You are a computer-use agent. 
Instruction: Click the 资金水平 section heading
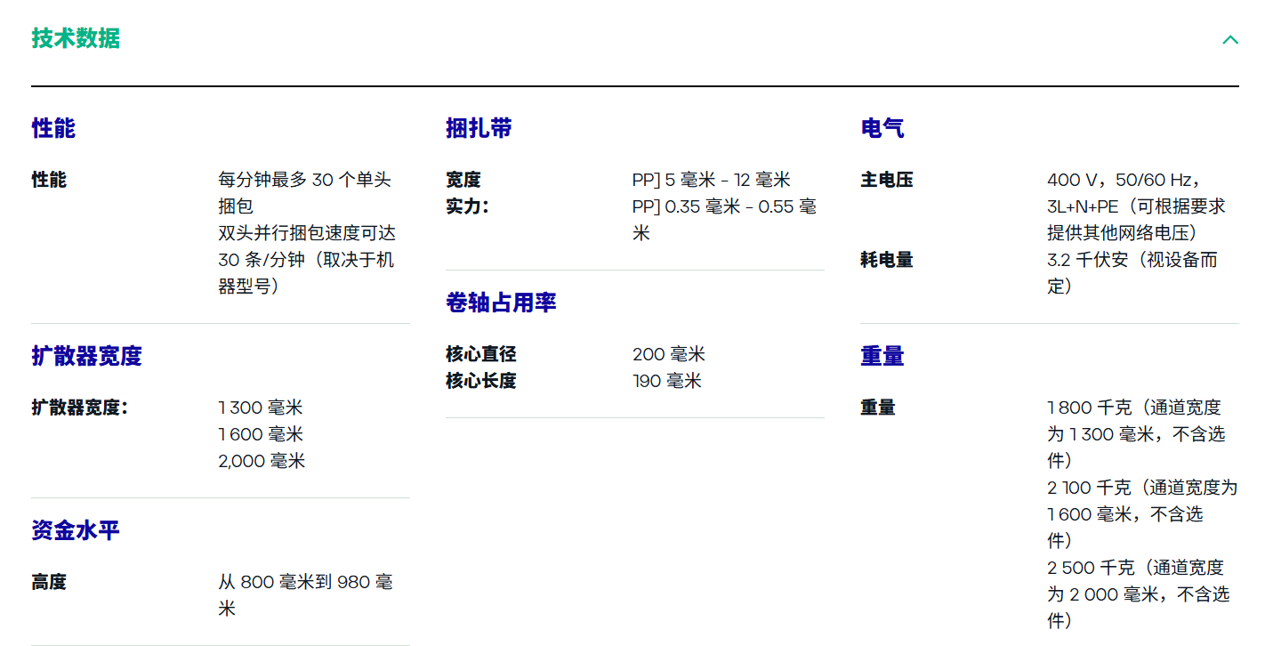pyautogui.click(x=76, y=530)
